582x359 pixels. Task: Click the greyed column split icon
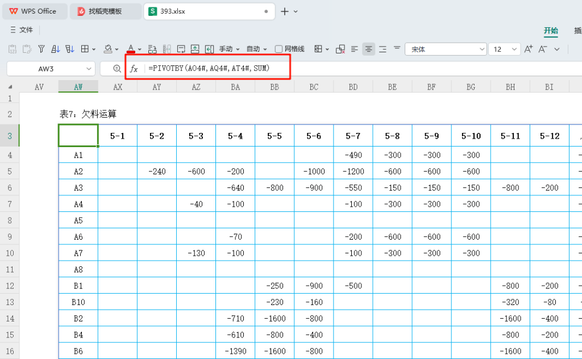pyautogui.click(x=167, y=49)
